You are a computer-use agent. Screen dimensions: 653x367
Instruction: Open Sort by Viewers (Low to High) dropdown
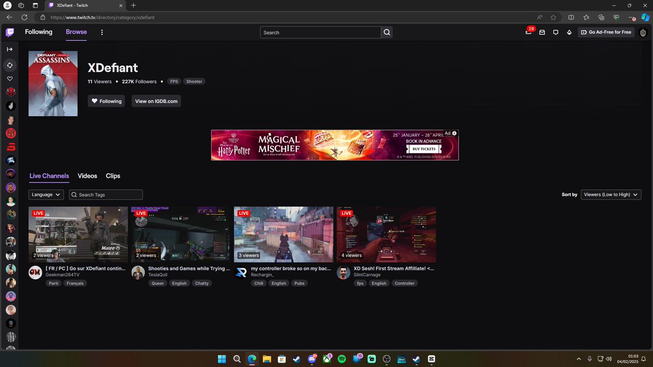611,195
